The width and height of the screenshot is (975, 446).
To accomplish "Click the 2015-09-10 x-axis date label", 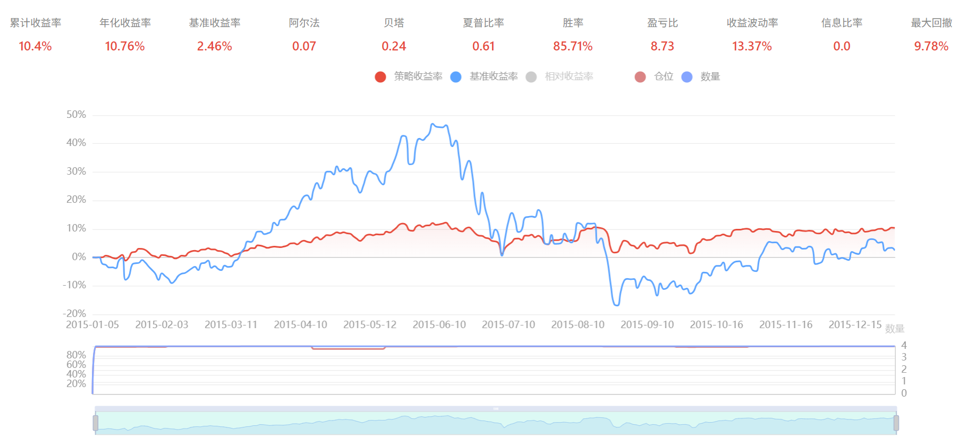I will pyautogui.click(x=647, y=324).
